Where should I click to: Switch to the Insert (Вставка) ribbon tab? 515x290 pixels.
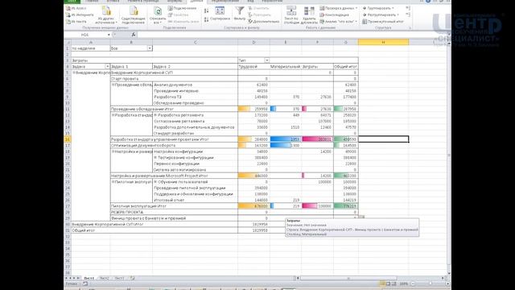pos(113,2)
